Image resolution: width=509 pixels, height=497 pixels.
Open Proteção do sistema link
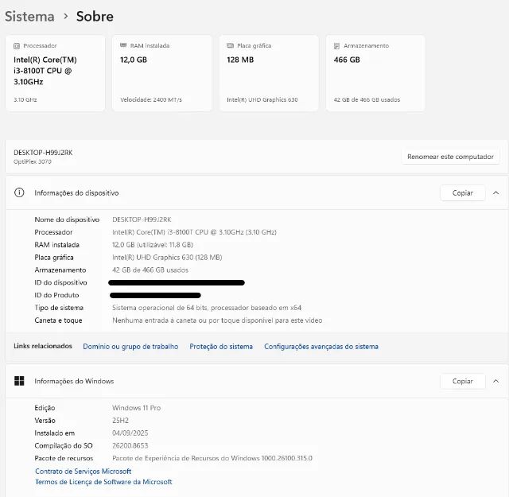point(221,347)
